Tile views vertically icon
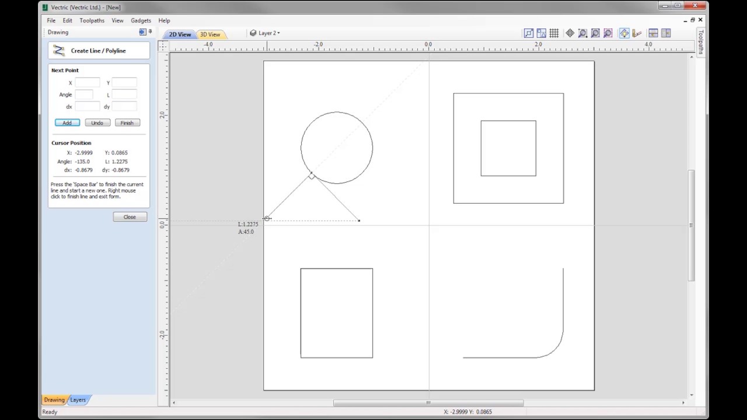The height and width of the screenshot is (420, 747). 666,33
